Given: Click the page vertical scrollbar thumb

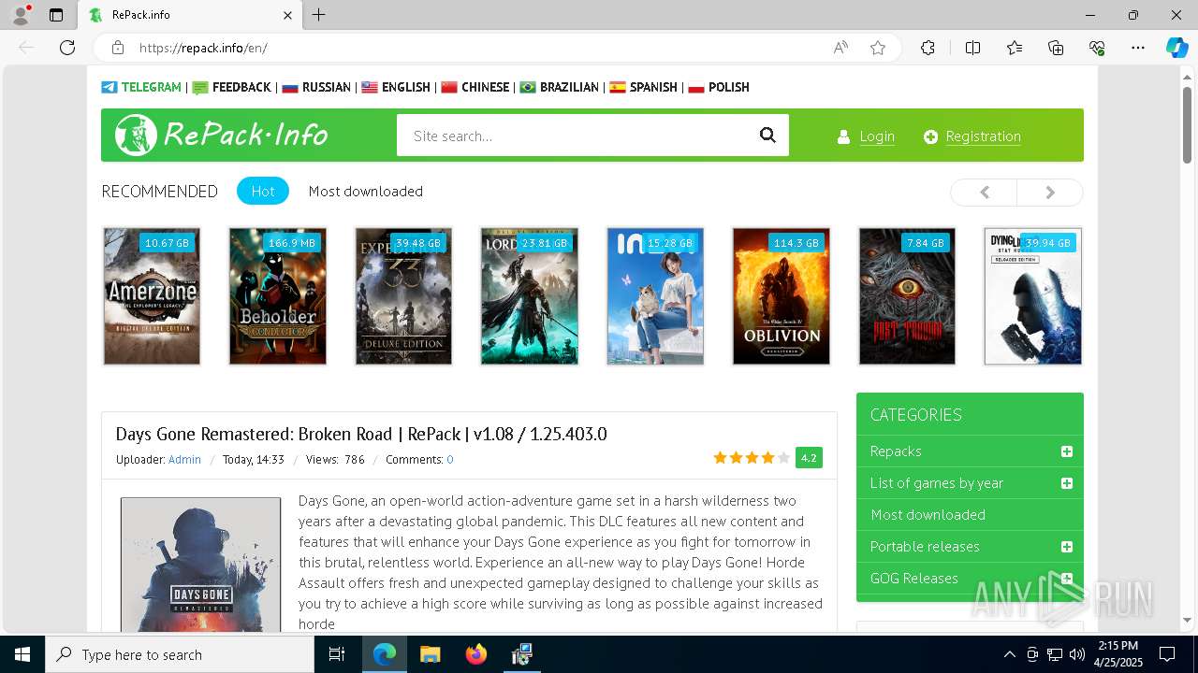Looking at the screenshot, I should 1187,125.
